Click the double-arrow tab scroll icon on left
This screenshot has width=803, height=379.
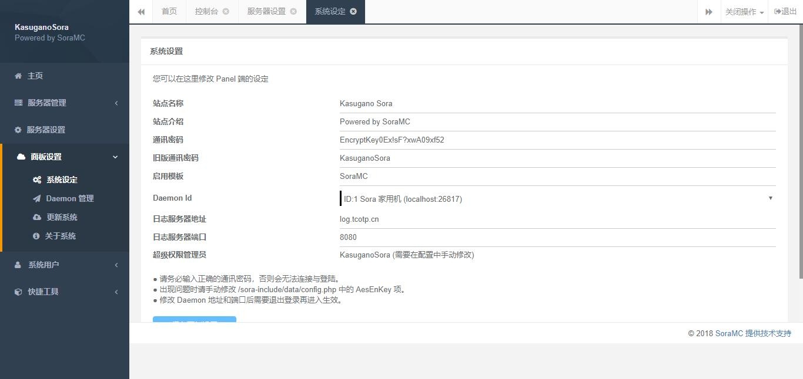pos(140,12)
